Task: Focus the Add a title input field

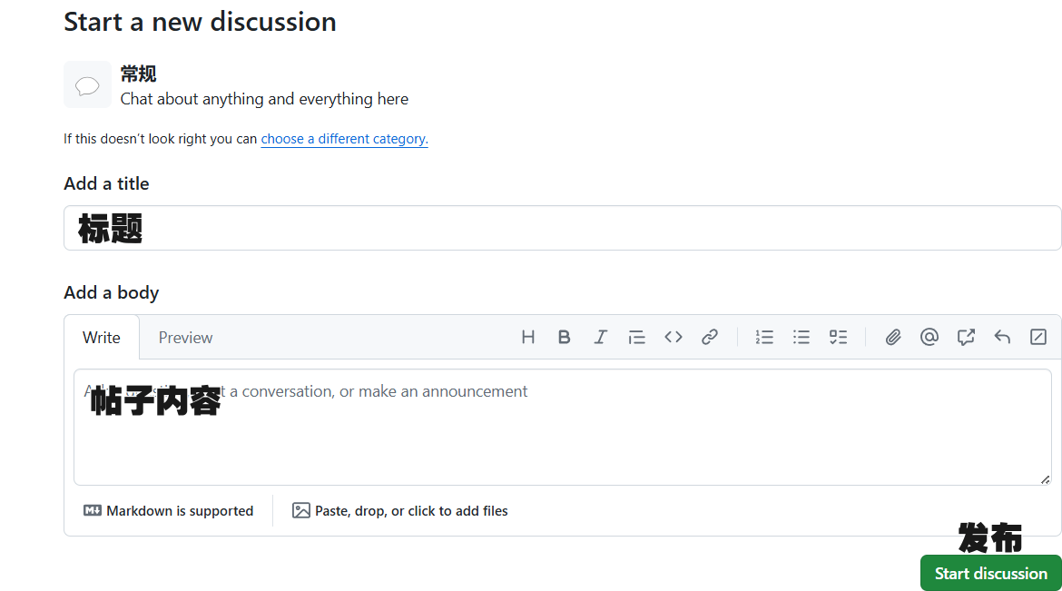Action: [x=562, y=228]
